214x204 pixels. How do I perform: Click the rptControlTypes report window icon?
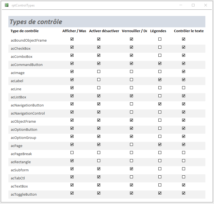[x=6, y=5]
